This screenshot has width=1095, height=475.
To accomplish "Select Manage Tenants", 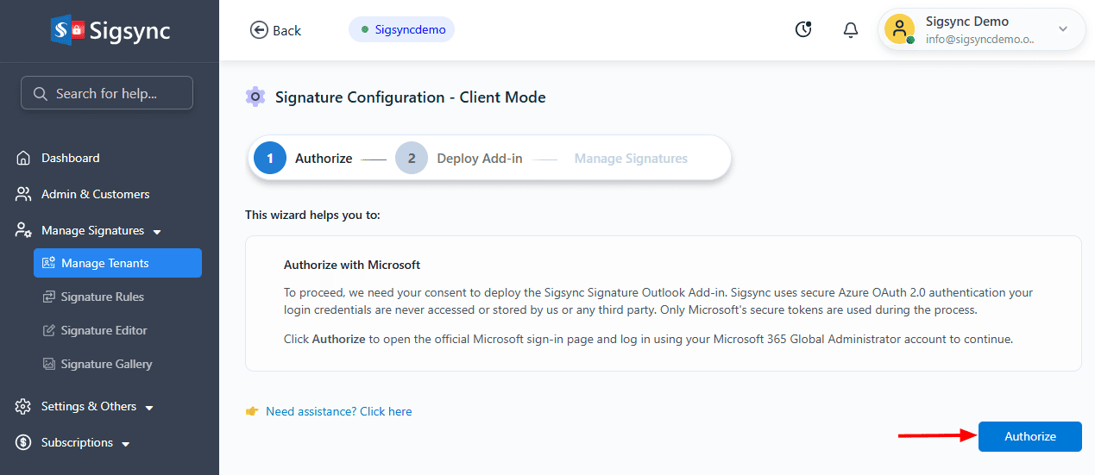I will pos(117,263).
